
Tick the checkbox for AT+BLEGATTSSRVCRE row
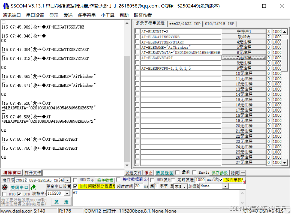[137, 37]
